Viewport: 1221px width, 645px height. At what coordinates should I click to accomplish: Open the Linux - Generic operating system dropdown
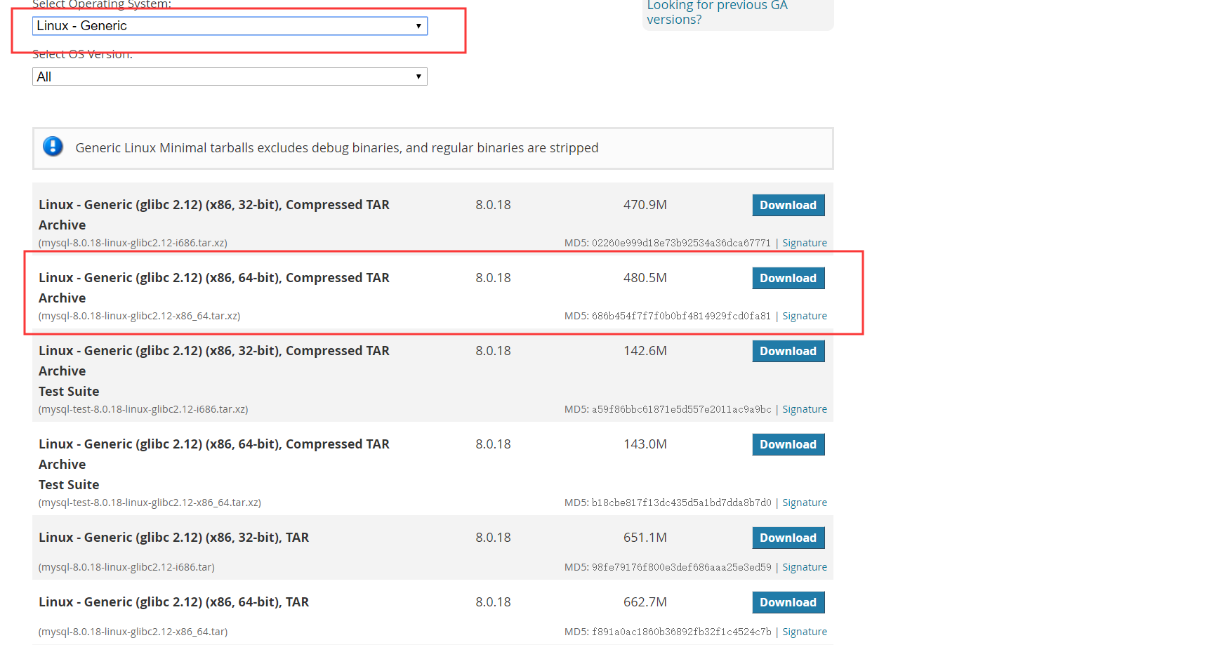click(x=230, y=26)
